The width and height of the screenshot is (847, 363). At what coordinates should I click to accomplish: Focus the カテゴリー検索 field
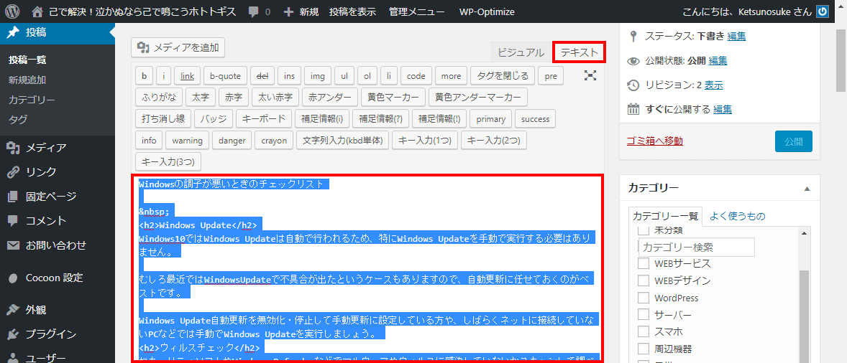coord(696,247)
